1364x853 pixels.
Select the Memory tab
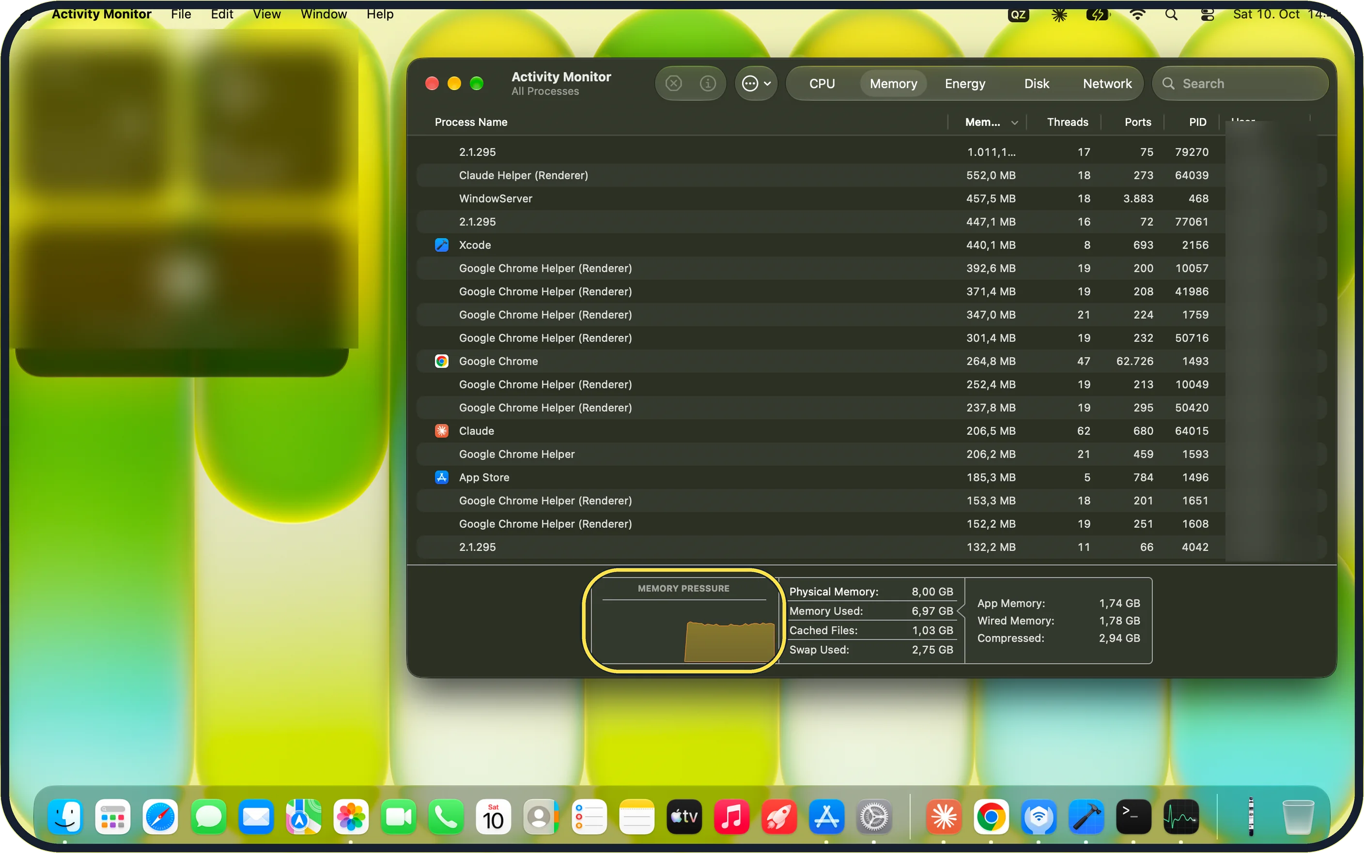[893, 83]
